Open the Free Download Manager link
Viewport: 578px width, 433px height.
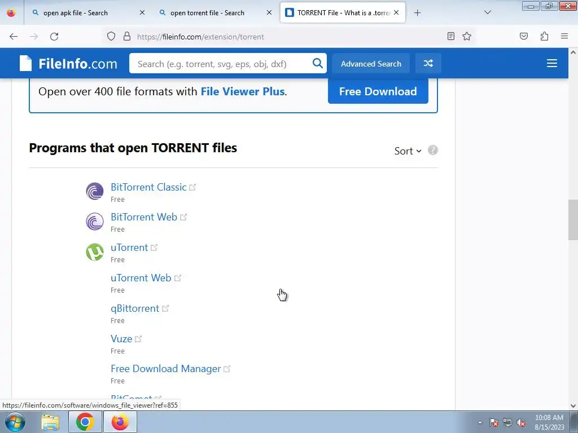pos(165,369)
